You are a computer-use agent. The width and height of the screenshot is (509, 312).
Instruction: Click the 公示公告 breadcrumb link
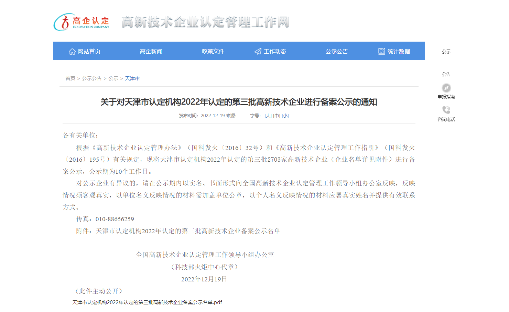pos(92,78)
